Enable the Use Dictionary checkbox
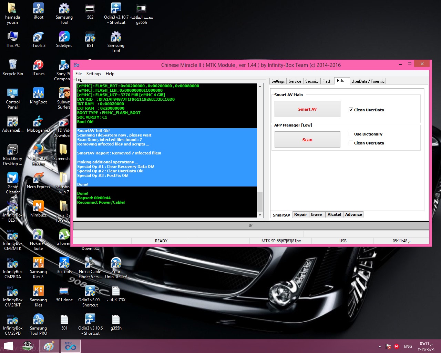Screen dimensions: 441x353 (x=351, y=134)
